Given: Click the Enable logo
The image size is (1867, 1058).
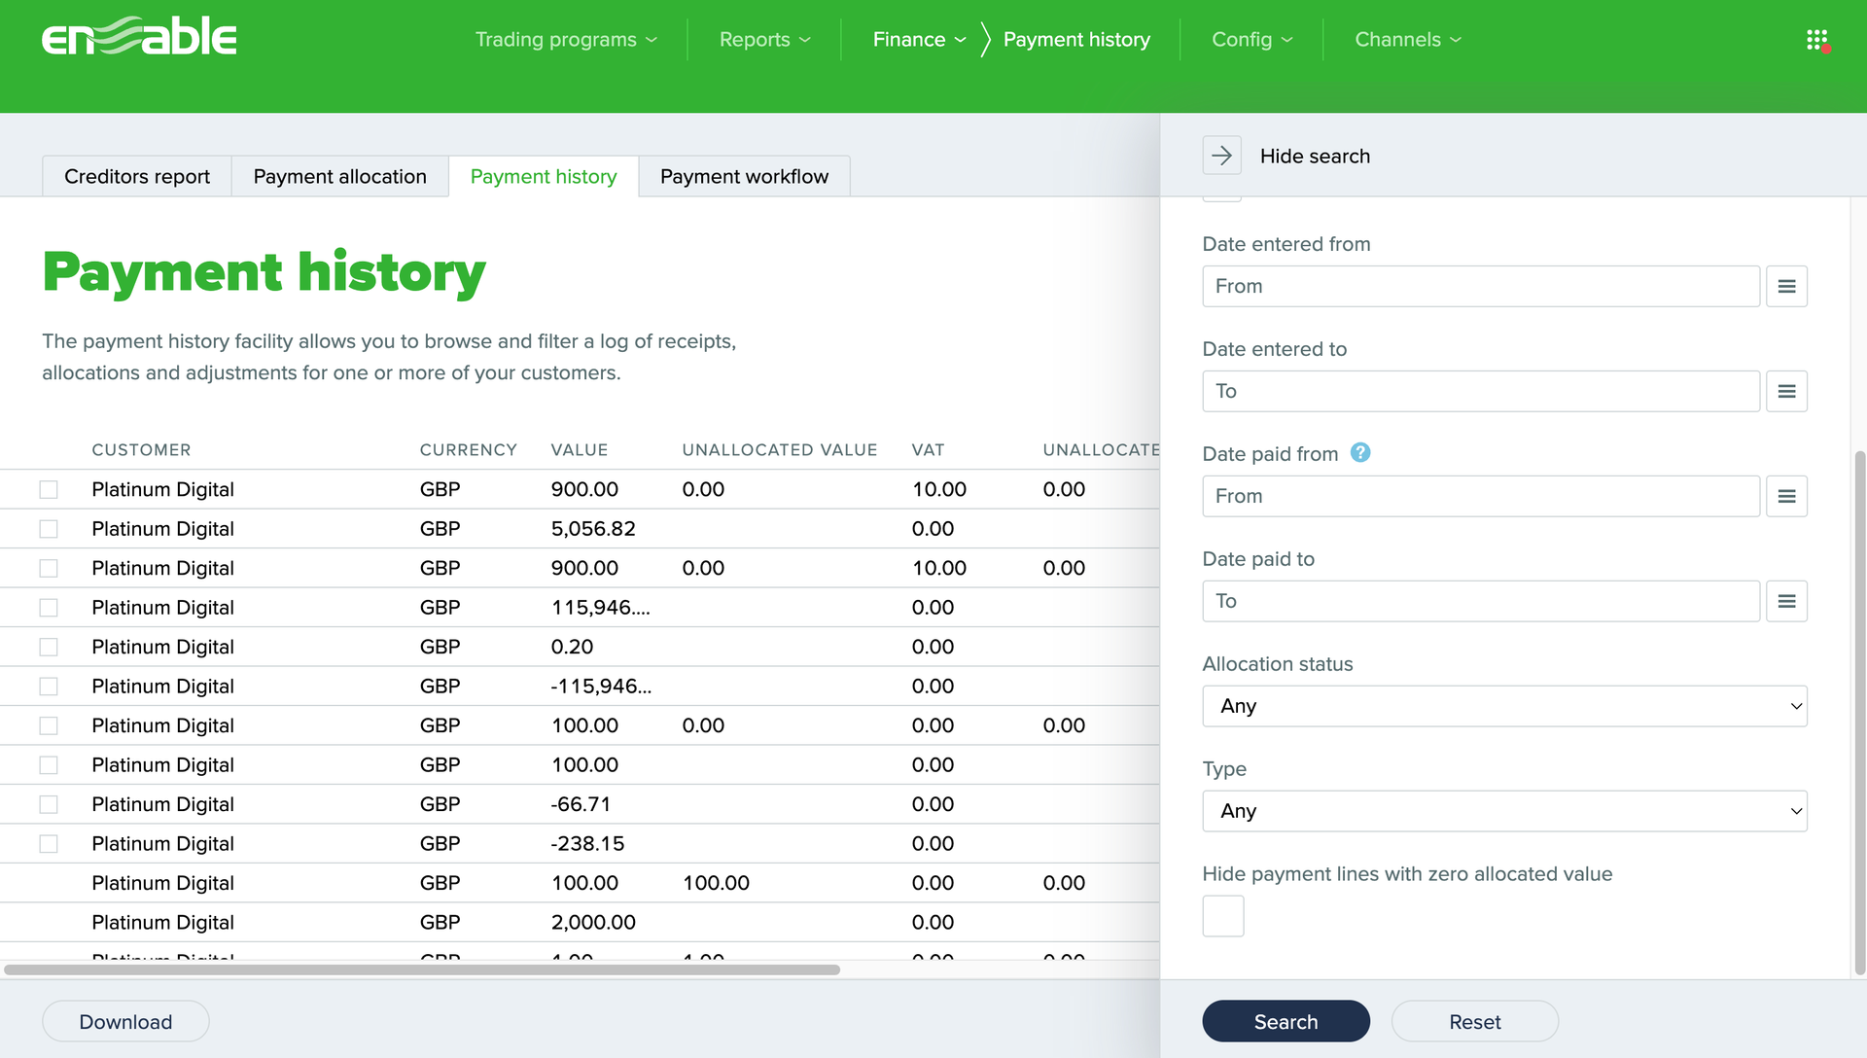Looking at the screenshot, I should coord(139,36).
